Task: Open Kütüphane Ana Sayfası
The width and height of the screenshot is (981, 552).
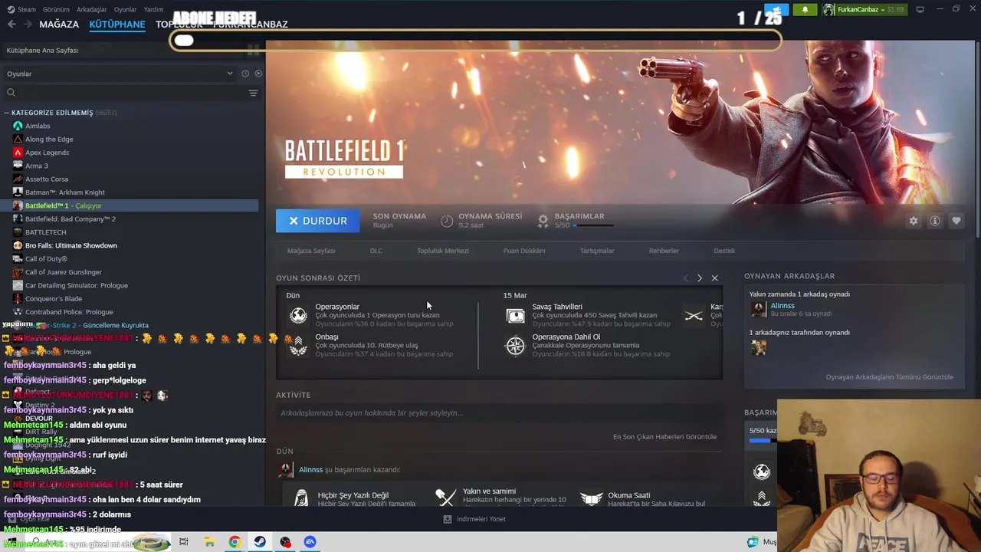Action: point(42,50)
